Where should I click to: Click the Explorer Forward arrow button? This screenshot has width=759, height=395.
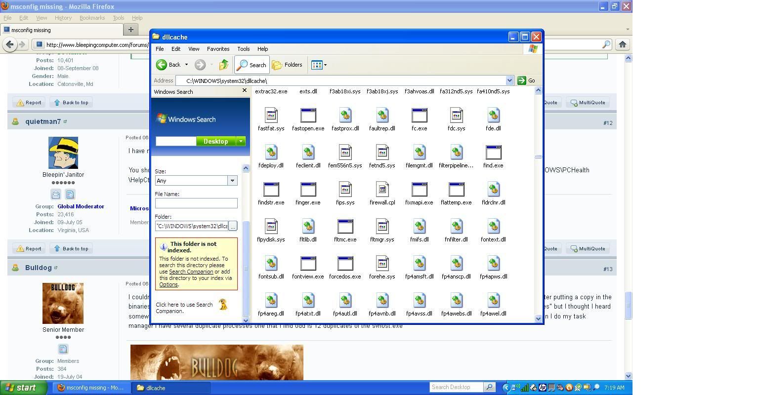(200, 65)
